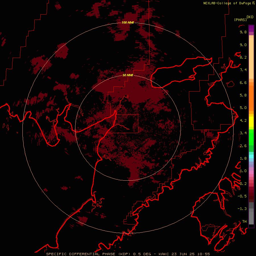
Task: Click the 6.6 scale value
Action: click(243, 82)
